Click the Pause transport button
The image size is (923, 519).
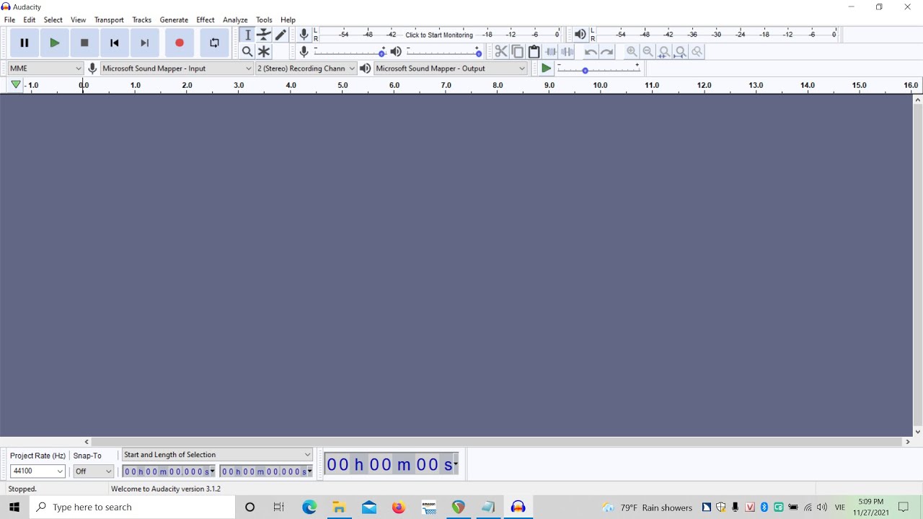[24, 43]
